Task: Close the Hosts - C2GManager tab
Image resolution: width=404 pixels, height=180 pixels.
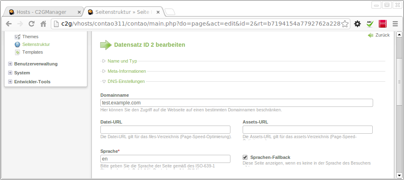Action: 79,12
